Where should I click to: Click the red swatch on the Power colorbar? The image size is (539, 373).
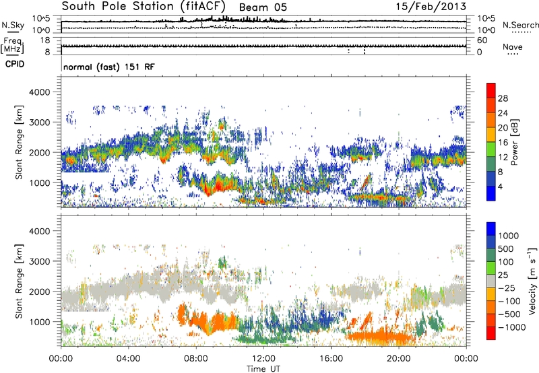tap(491, 91)
